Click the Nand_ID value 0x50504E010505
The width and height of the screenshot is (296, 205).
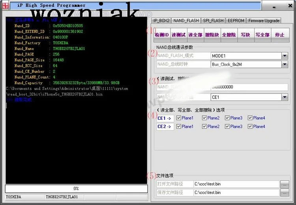pyautogui.click(x=68, y=26)
